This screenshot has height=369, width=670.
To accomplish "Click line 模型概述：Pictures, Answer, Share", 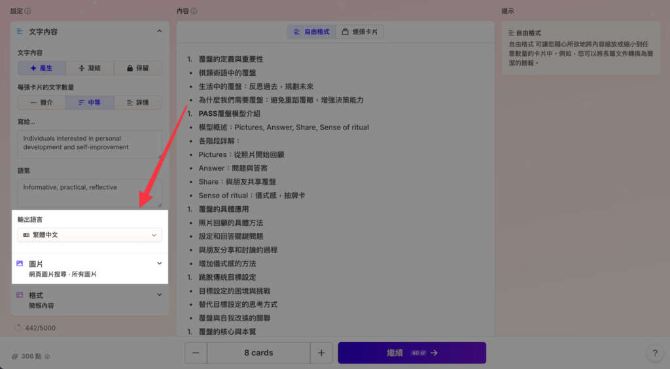I will click(x=284, y=128).
